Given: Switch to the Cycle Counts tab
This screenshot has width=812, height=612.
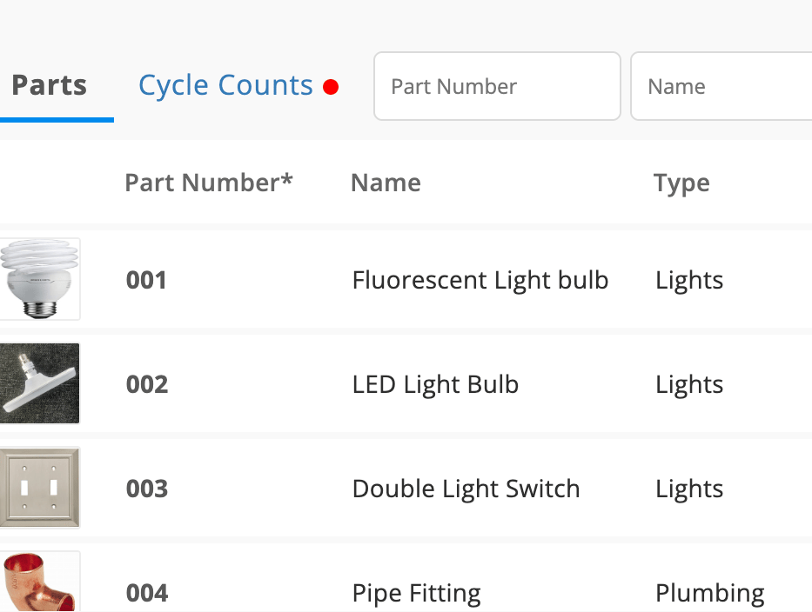Looking at the screenshot, I should [x=225, y=85].
